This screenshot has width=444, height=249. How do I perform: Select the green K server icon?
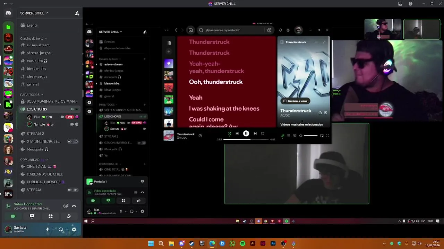pos(8,104)
